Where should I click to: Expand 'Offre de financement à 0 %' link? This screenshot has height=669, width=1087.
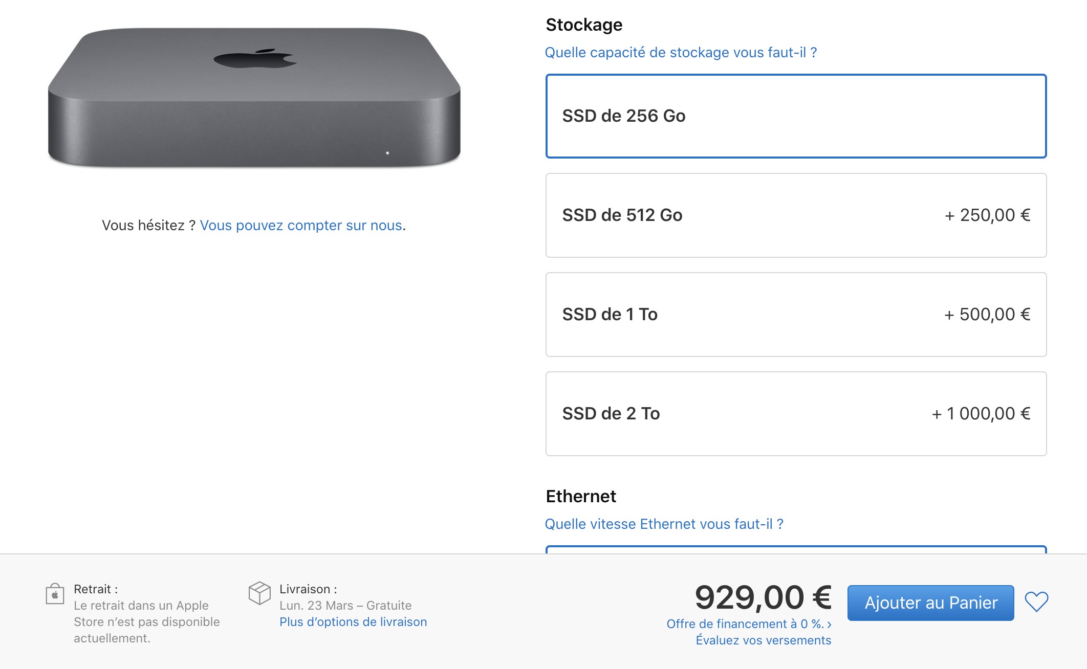point(749,624)
